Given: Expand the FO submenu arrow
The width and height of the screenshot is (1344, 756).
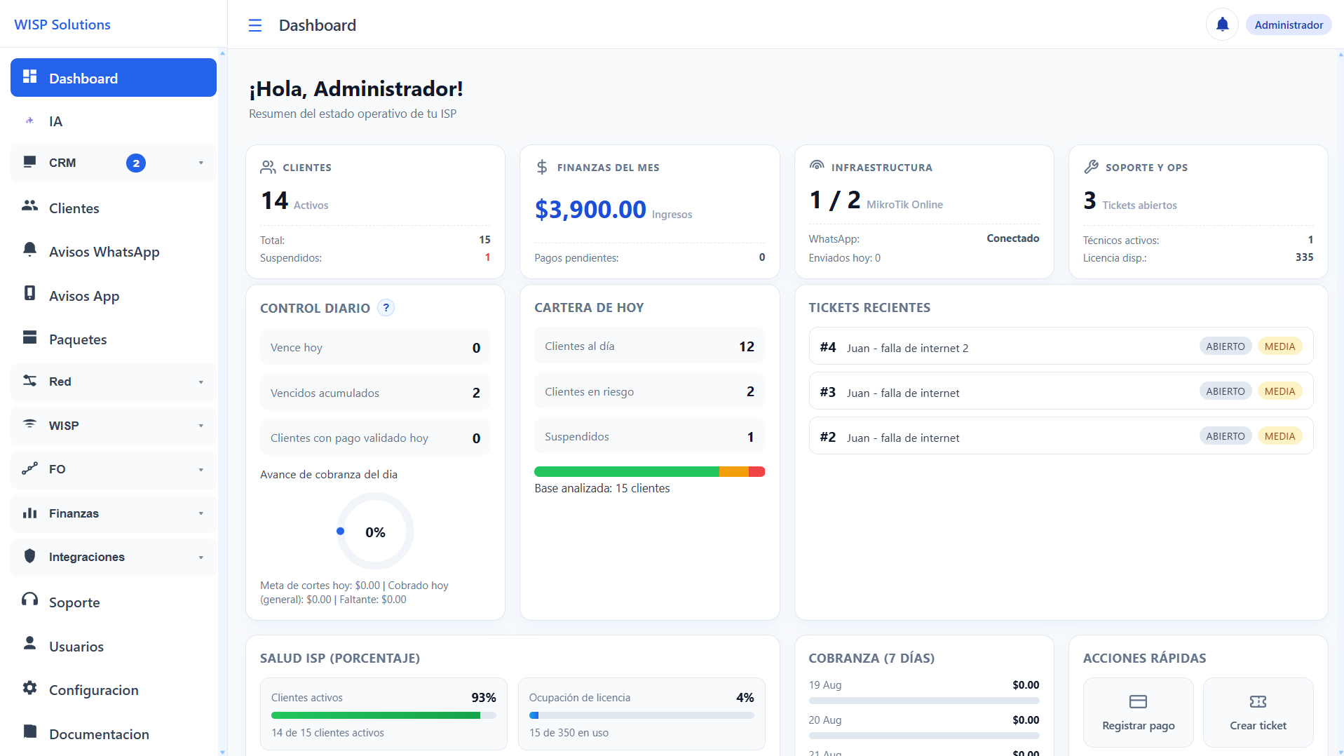Looking at the screenshot, I should (201, 470).
